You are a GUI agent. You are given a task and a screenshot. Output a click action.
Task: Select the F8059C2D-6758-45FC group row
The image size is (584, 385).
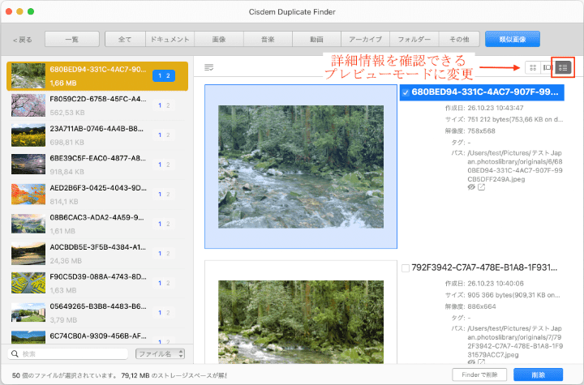[97, 105]
